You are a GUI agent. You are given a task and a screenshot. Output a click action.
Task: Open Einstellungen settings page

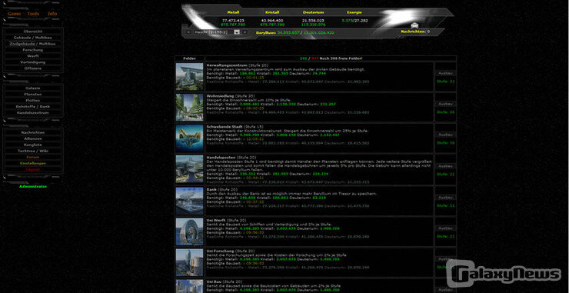[x=32, y=163]
